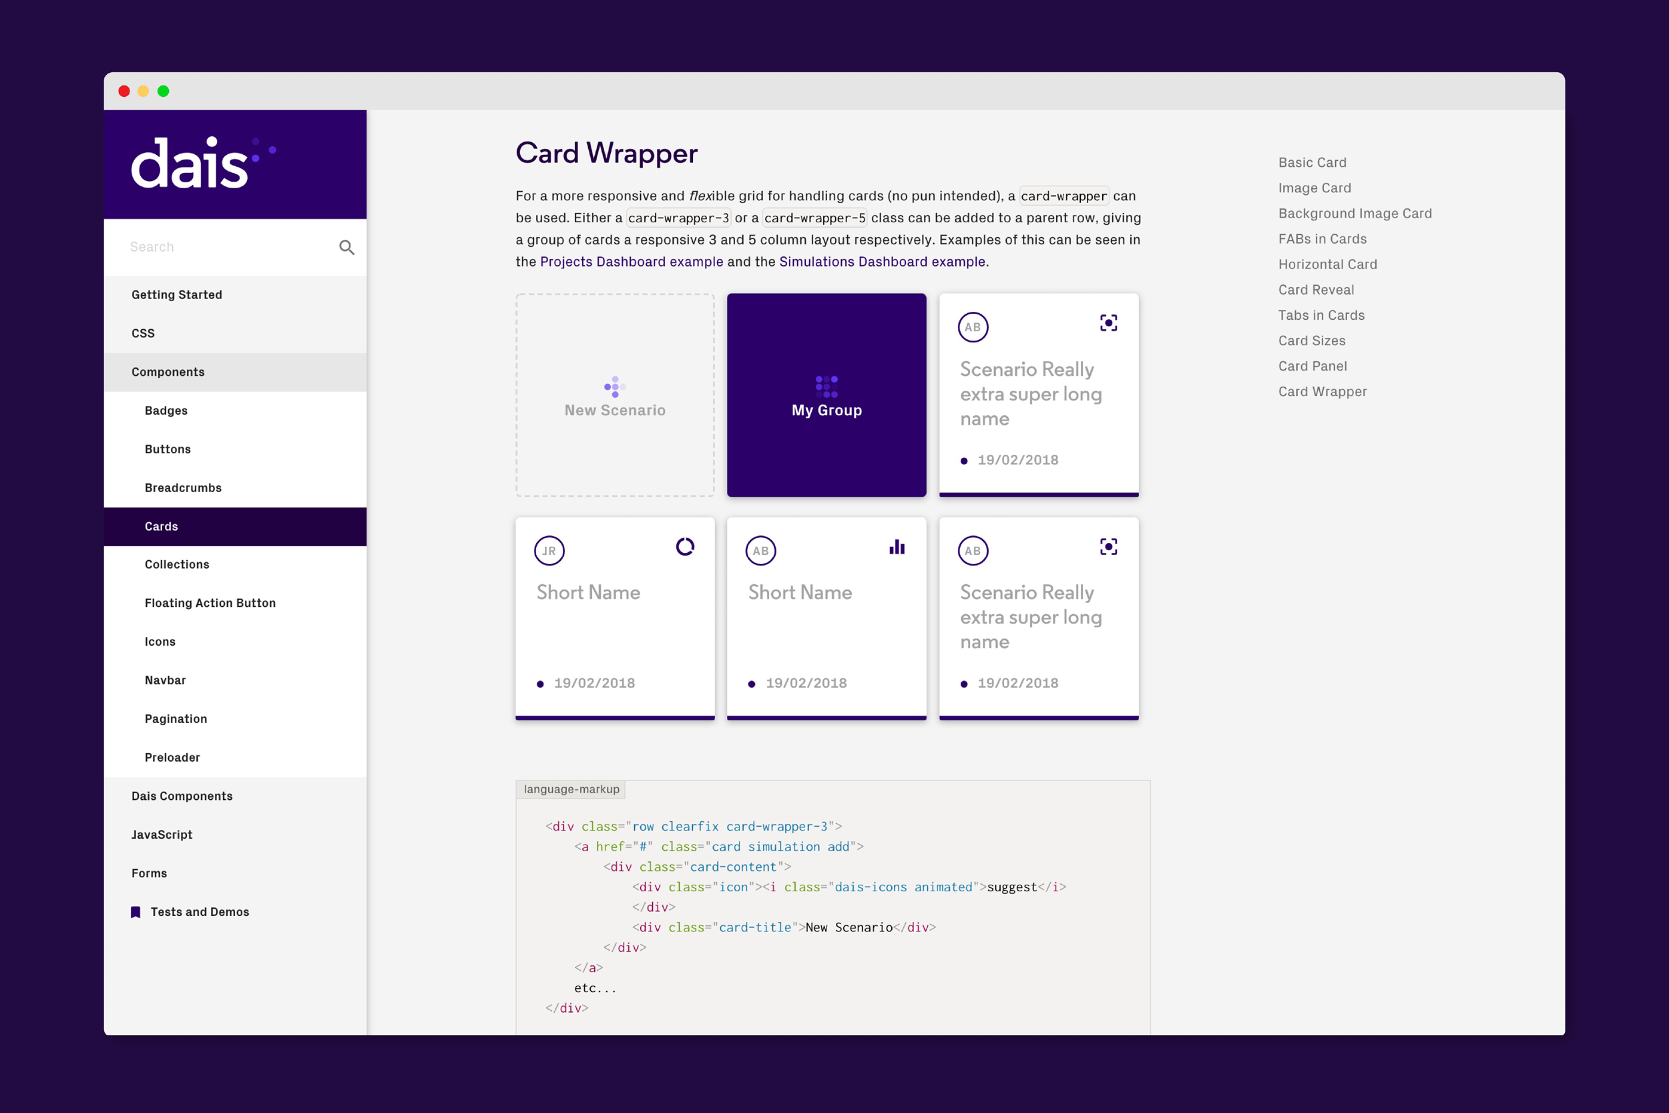
Task: Click the focus target icon on first scenario card
Action: click(1108, 323)
